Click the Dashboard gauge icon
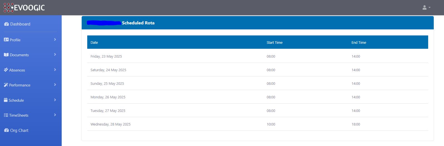 [x=6, y=24]
